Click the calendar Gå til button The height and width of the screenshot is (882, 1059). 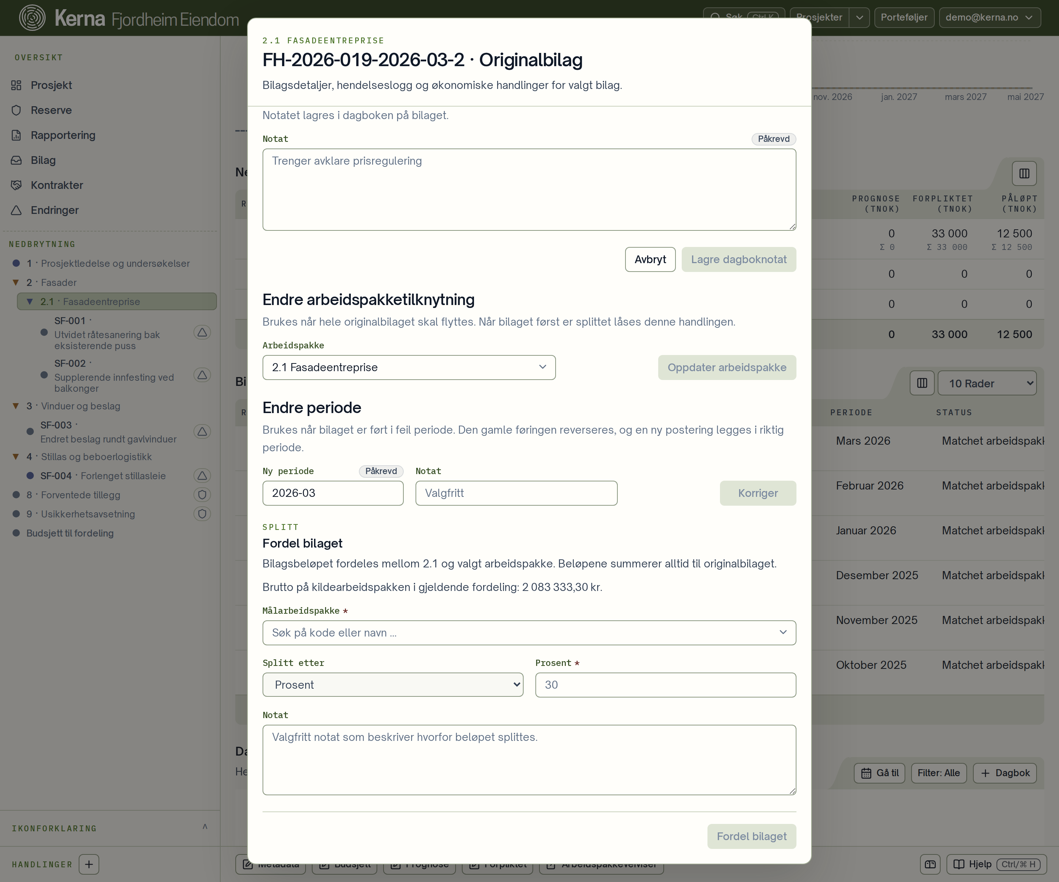(x=880, y=773)
